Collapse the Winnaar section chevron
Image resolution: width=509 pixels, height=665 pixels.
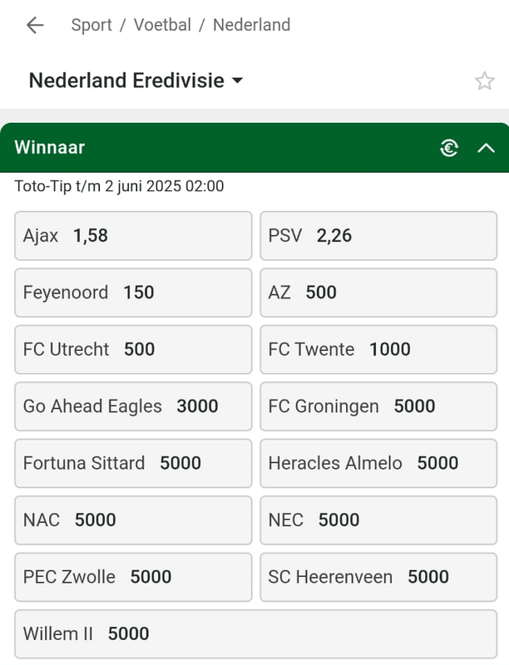click(x=487, y=148)
